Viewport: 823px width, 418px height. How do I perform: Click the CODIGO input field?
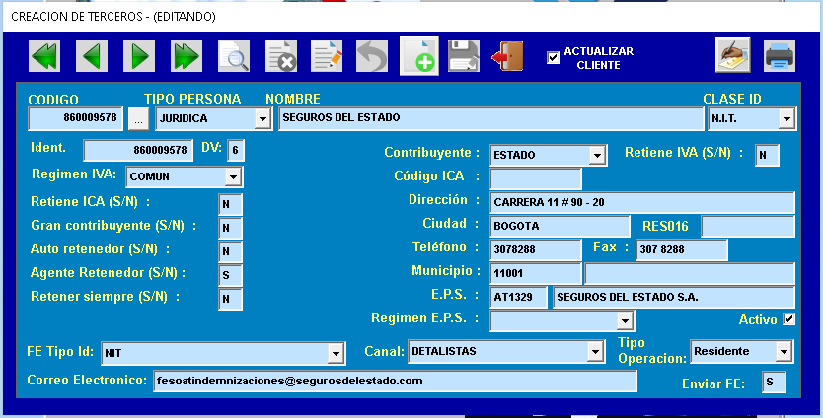coord(76,119)
